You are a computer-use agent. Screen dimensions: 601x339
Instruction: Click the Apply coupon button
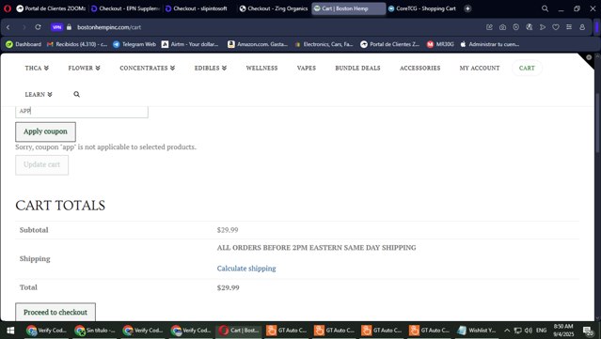(45, 131)
